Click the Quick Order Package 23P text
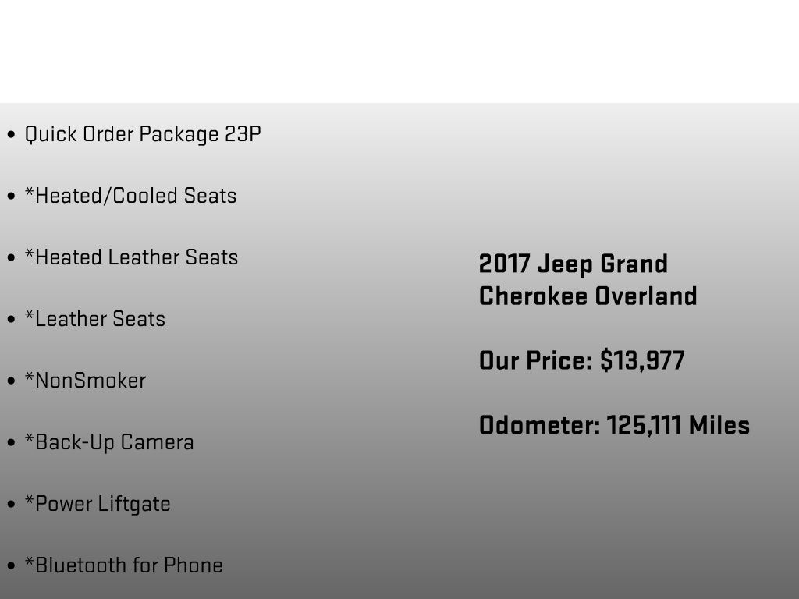 pos(143,134)
